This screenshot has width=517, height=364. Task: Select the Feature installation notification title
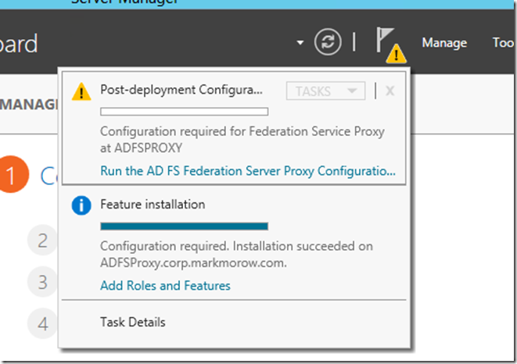point(153,205)
